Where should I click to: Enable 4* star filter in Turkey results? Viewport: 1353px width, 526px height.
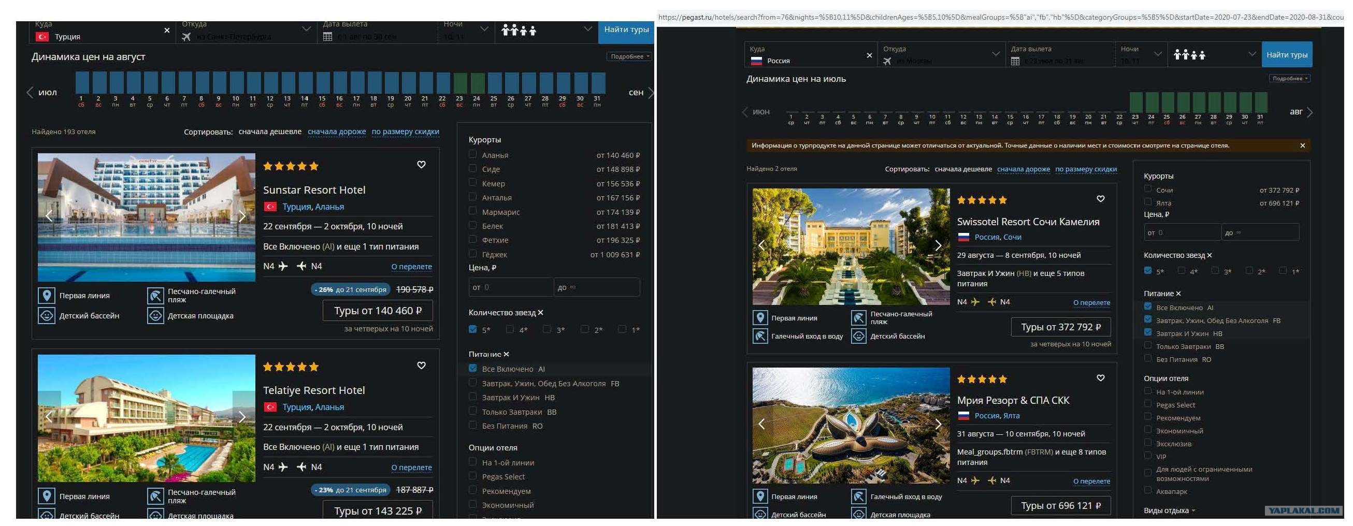tap(510, 329)
